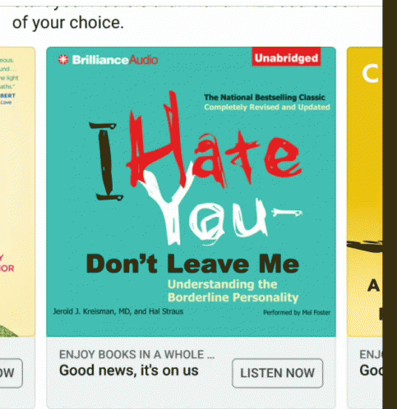
Task: Click the of your choice text
Action: point(68,23)
